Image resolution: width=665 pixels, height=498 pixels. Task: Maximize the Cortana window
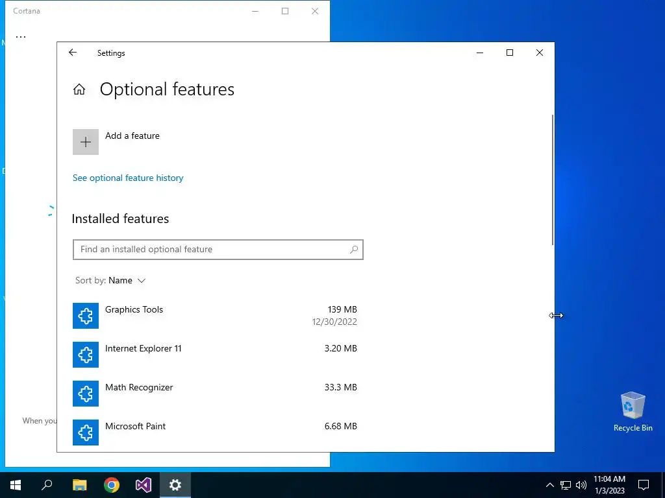point(285,11)
